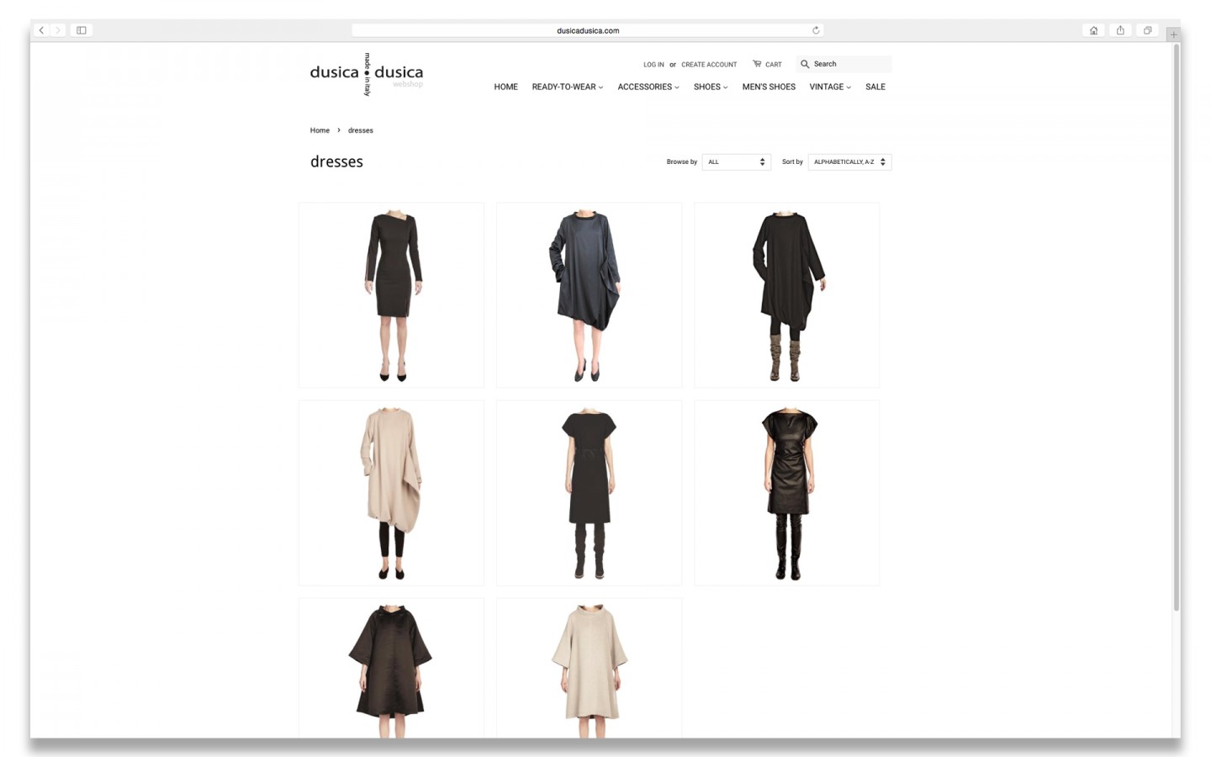Toggle the Safari sidebar icon
This screenshot has height=757, width=1211.
pyautogui.click(x=82, y=30)
